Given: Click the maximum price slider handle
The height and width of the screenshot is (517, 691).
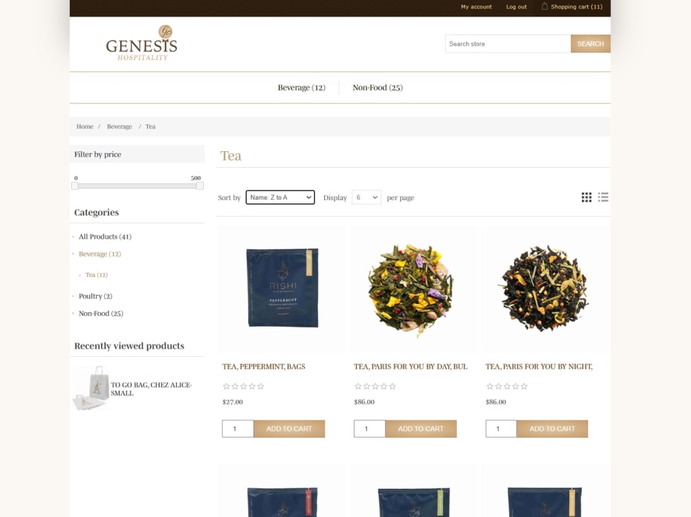Looking at the screenshot, I should click(x=200, y=186).
